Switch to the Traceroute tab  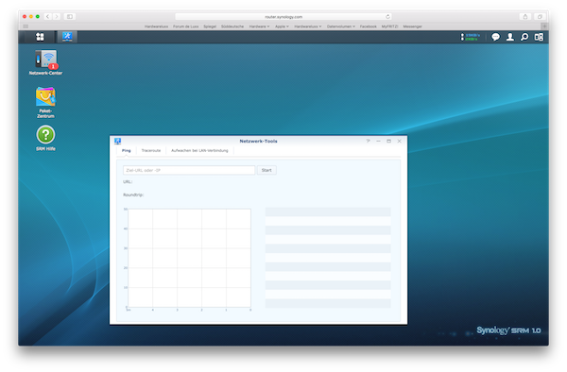tap(151, 150)
